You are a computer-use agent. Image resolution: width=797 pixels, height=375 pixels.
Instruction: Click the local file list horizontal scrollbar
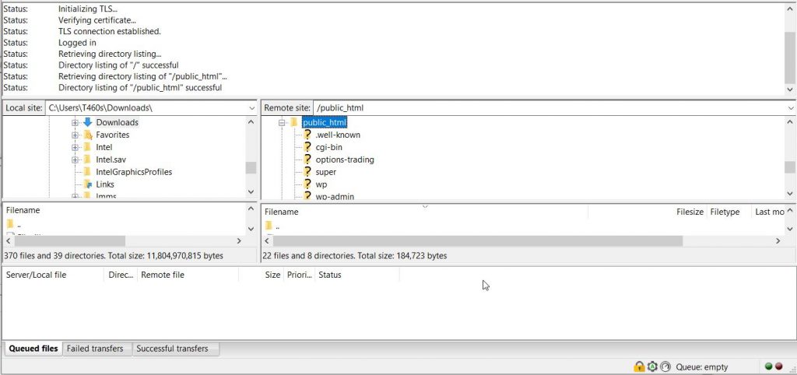[x=70, y=241]
